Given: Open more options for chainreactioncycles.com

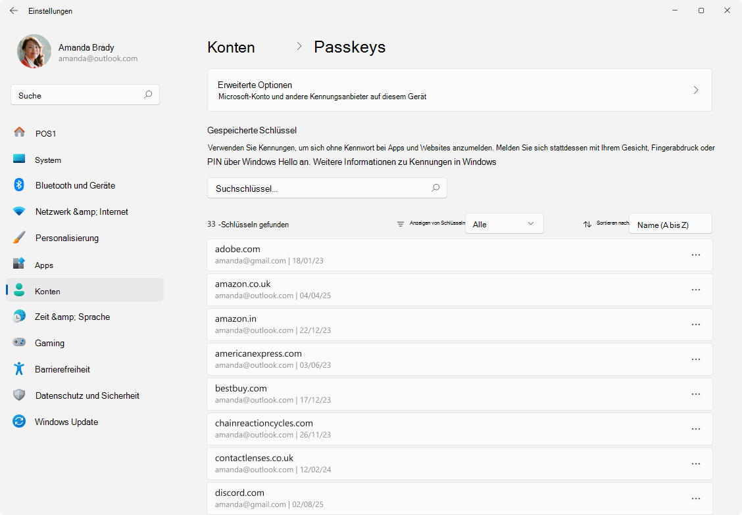Looking at the screenshot, I should click(x=696, y=429).
